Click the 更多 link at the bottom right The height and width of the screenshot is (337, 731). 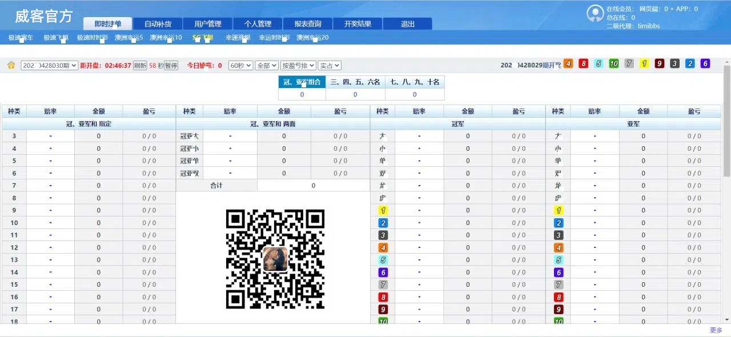pyautogui.click(x=716, y=330)
